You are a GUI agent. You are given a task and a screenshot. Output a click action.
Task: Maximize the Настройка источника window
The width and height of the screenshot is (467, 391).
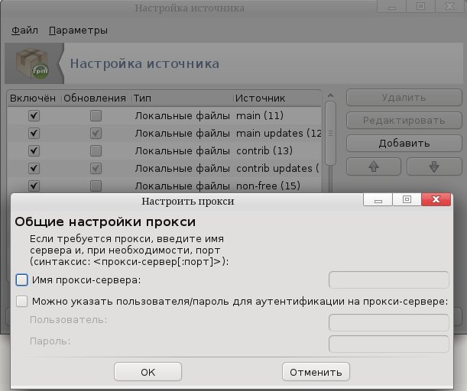click(421, 7)
